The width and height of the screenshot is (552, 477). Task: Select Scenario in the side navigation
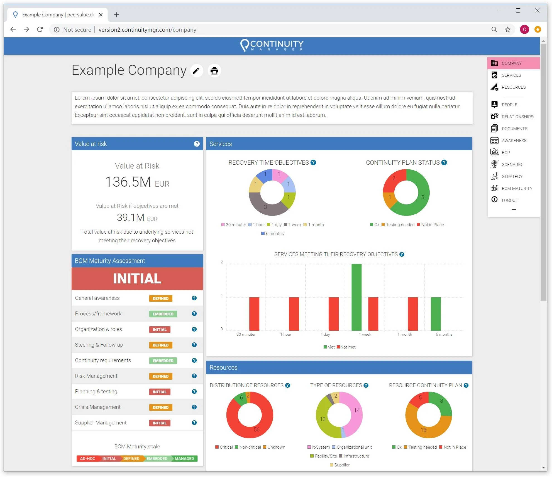point(512,164)
